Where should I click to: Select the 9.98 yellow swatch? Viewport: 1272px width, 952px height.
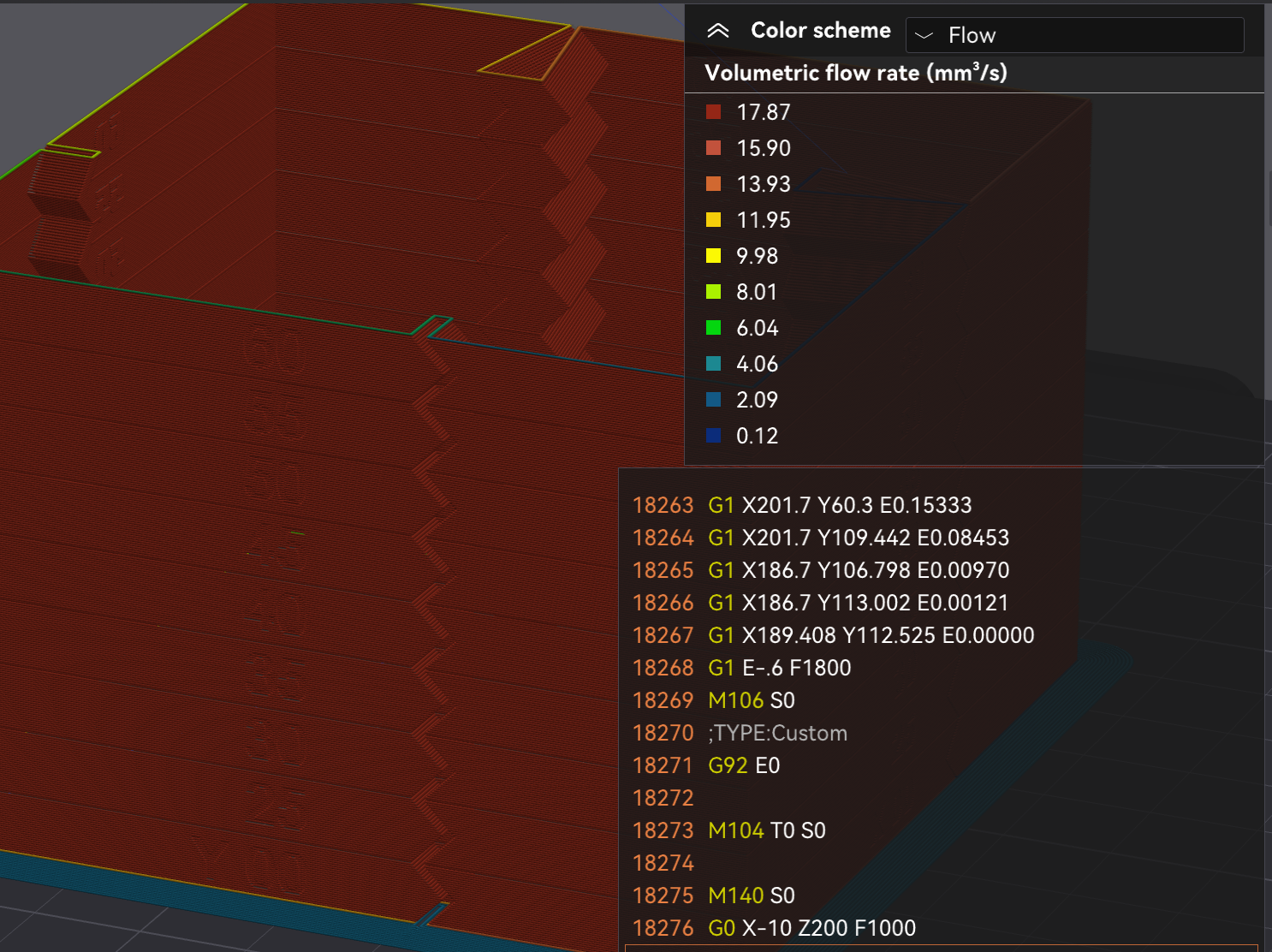tap(713, 256)
